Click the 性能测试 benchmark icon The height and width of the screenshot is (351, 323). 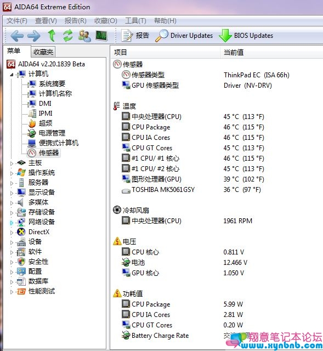21,291
